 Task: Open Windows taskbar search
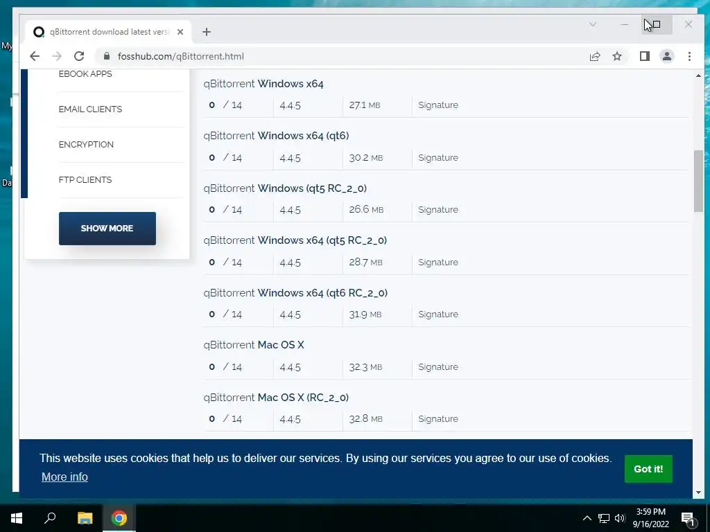coord(50,518)
